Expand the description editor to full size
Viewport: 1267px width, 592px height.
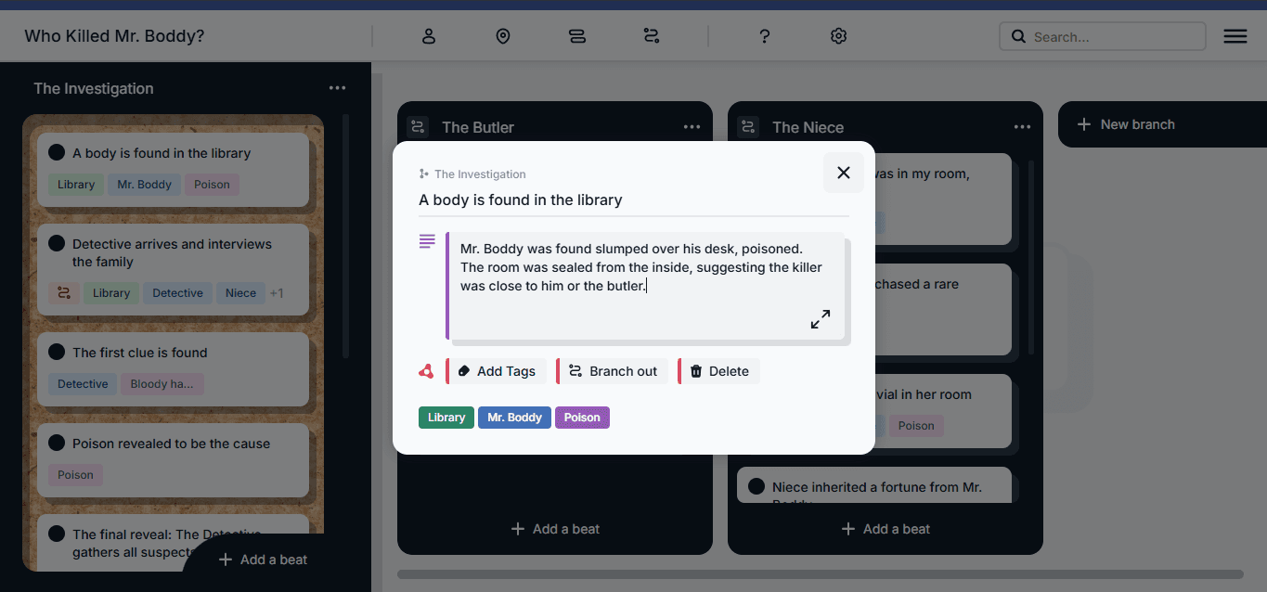coord(820,319)
